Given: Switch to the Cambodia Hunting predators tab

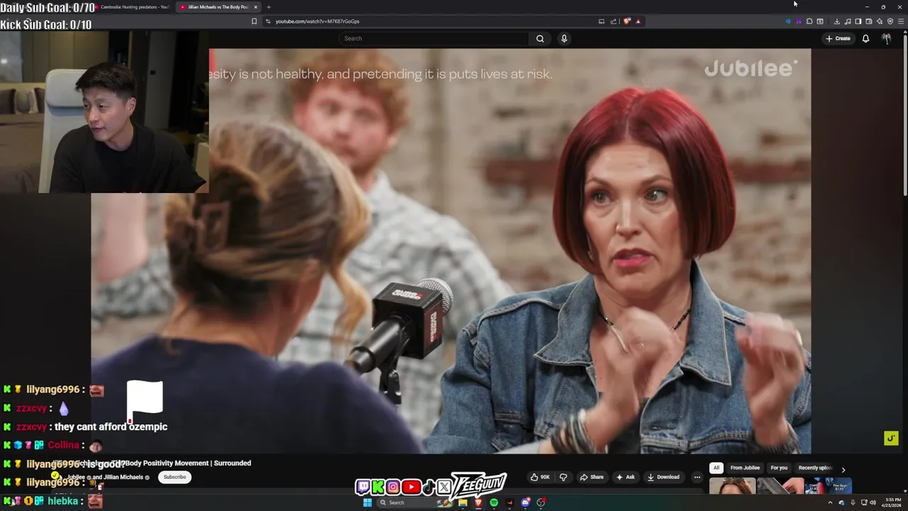Looking at the screenshot, I should click(x=135, y=7).
